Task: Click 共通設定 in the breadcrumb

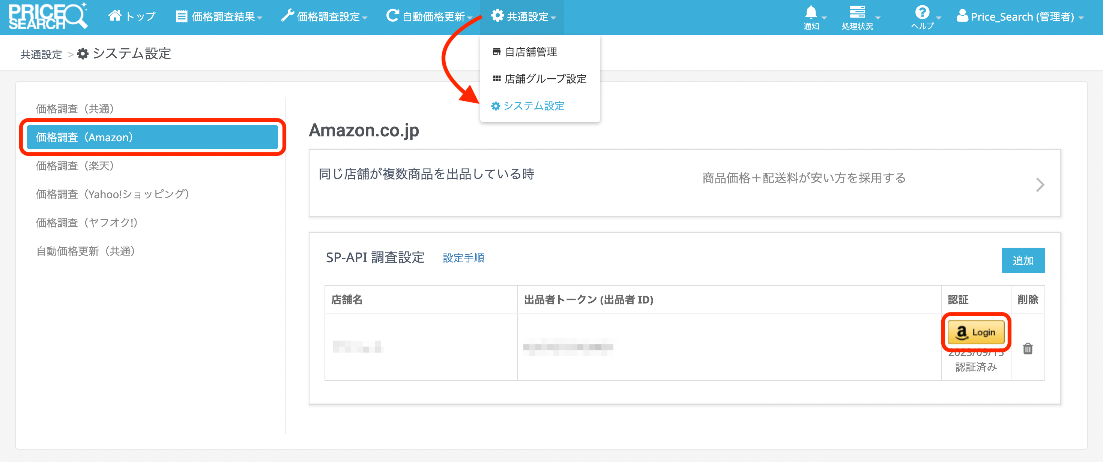Action: point(41,54)
